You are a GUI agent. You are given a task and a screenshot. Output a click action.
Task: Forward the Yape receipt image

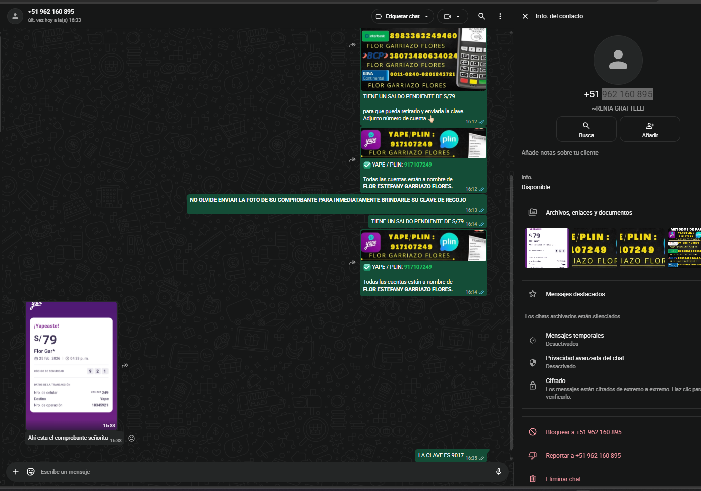tap(125, 365)
